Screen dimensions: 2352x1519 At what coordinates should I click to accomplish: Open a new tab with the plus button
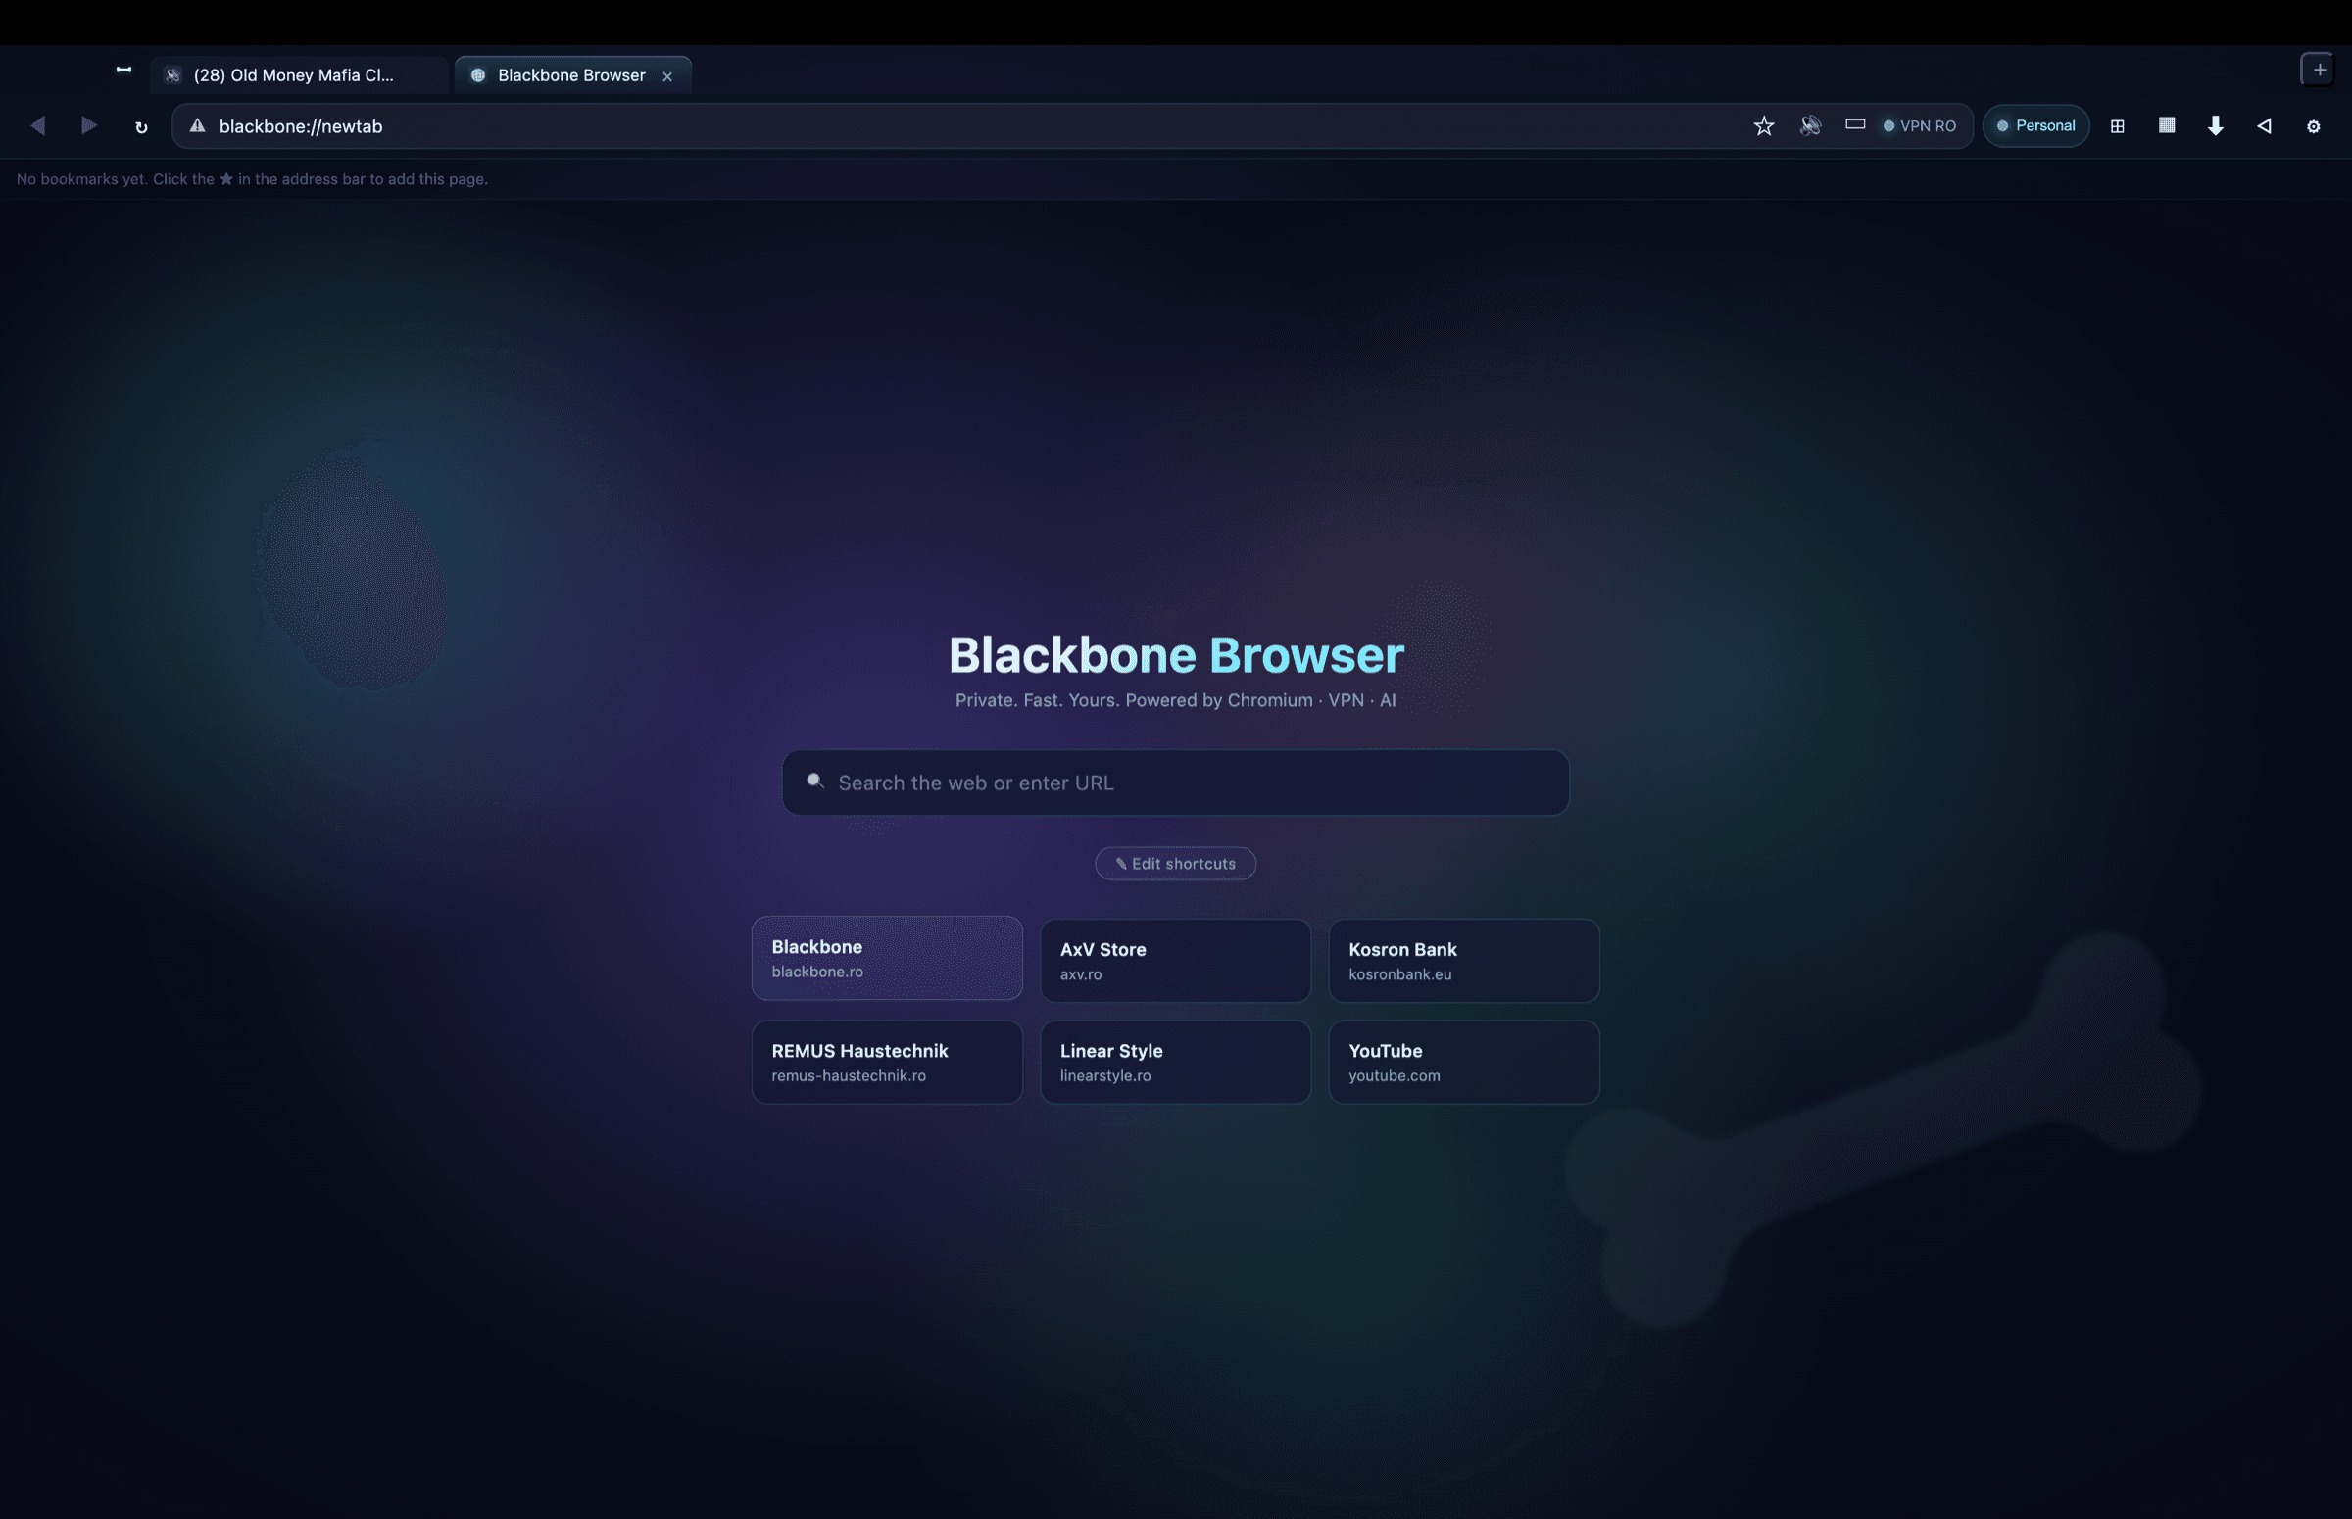coord(2319,69)
